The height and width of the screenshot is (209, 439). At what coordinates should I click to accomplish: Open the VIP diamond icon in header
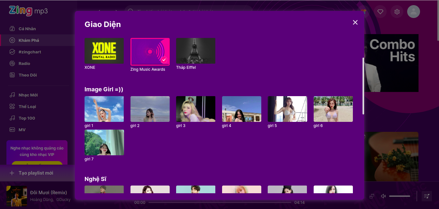380,12
